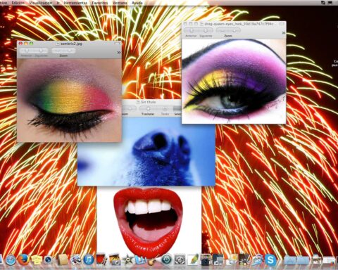Launch Photo Booth from the dock
This screenshot has height=270, width=338.
coord(205,259)
